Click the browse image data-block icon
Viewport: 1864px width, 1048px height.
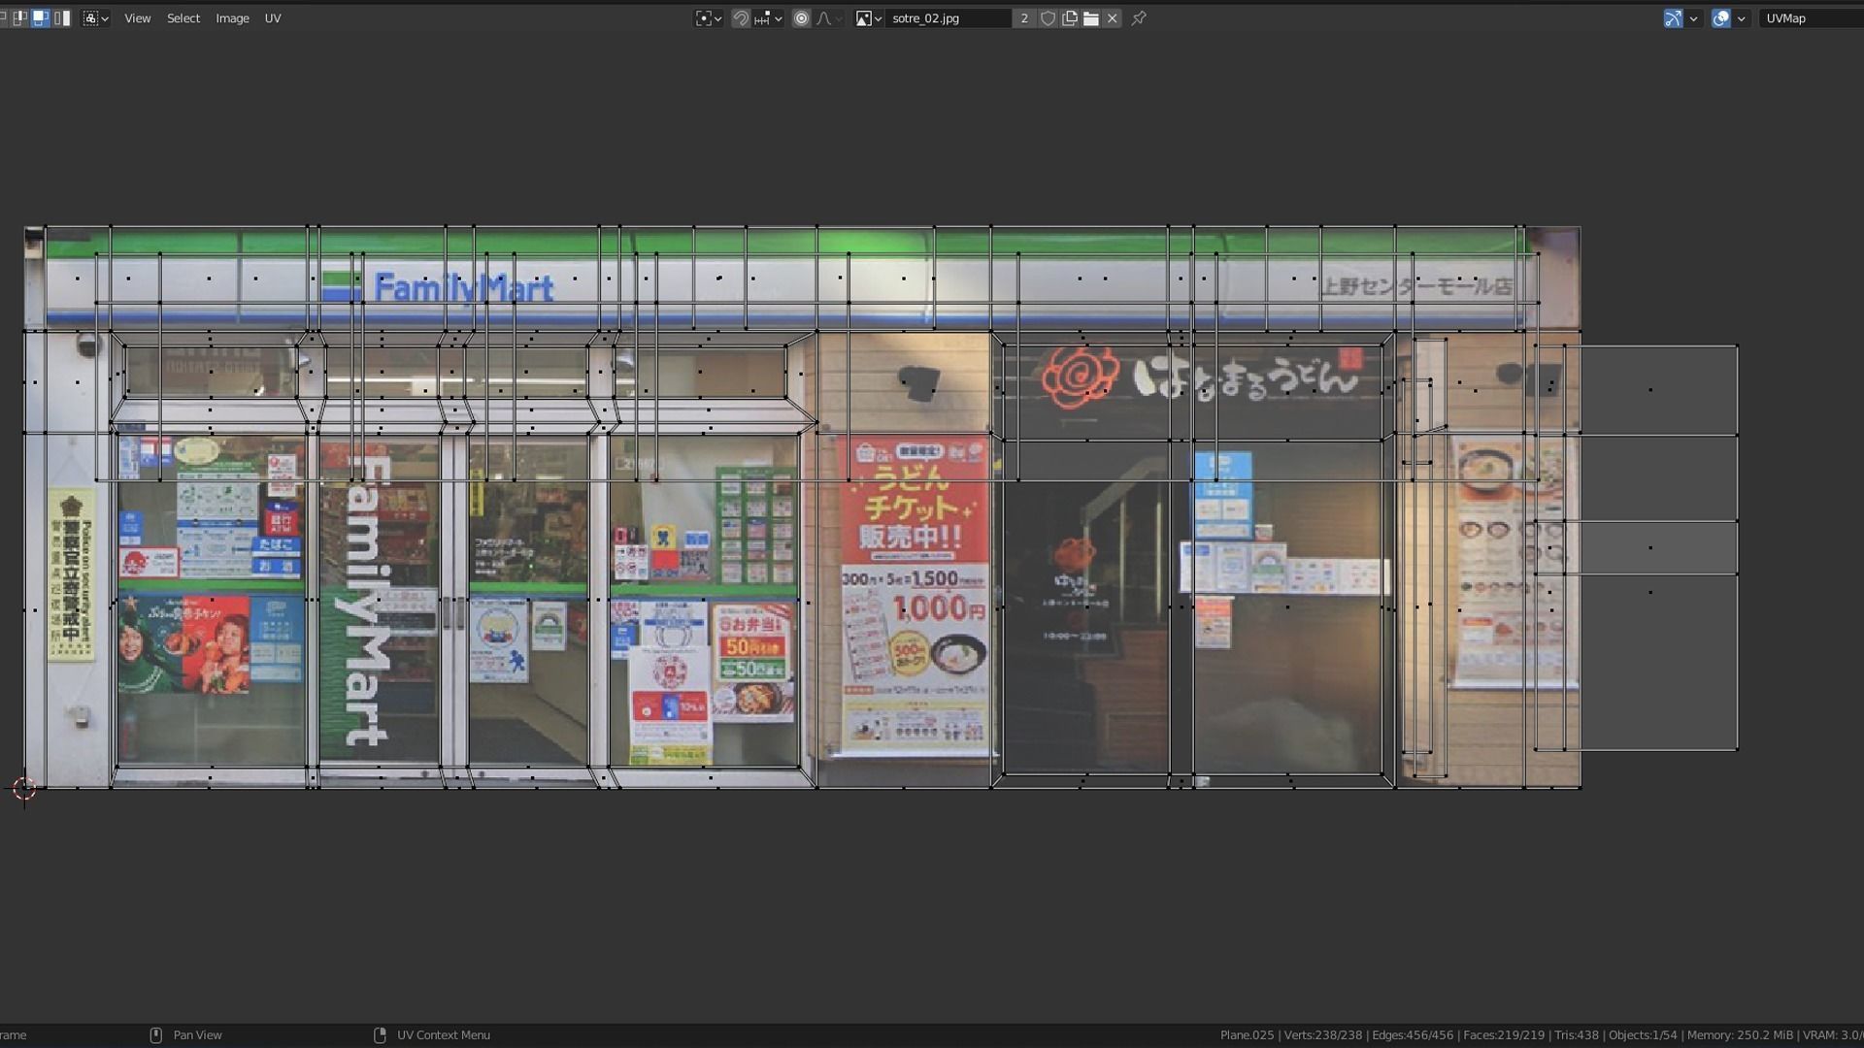point(865,17)
